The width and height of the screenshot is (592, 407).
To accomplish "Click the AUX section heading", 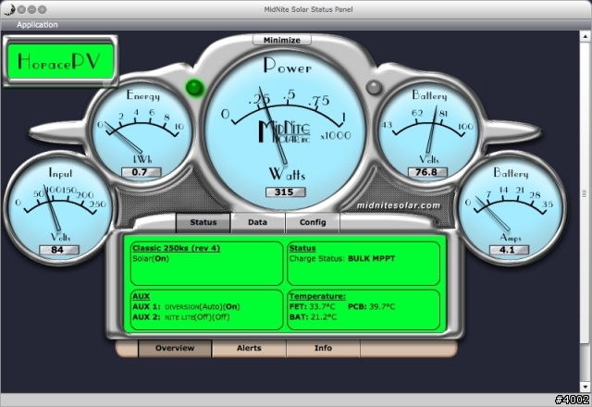I will click(142, 296).
